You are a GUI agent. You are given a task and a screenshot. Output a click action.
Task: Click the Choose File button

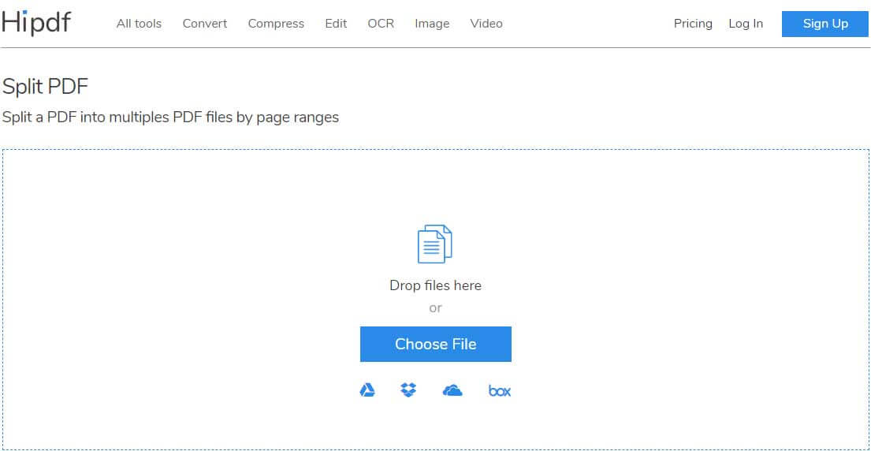[435, 344]
